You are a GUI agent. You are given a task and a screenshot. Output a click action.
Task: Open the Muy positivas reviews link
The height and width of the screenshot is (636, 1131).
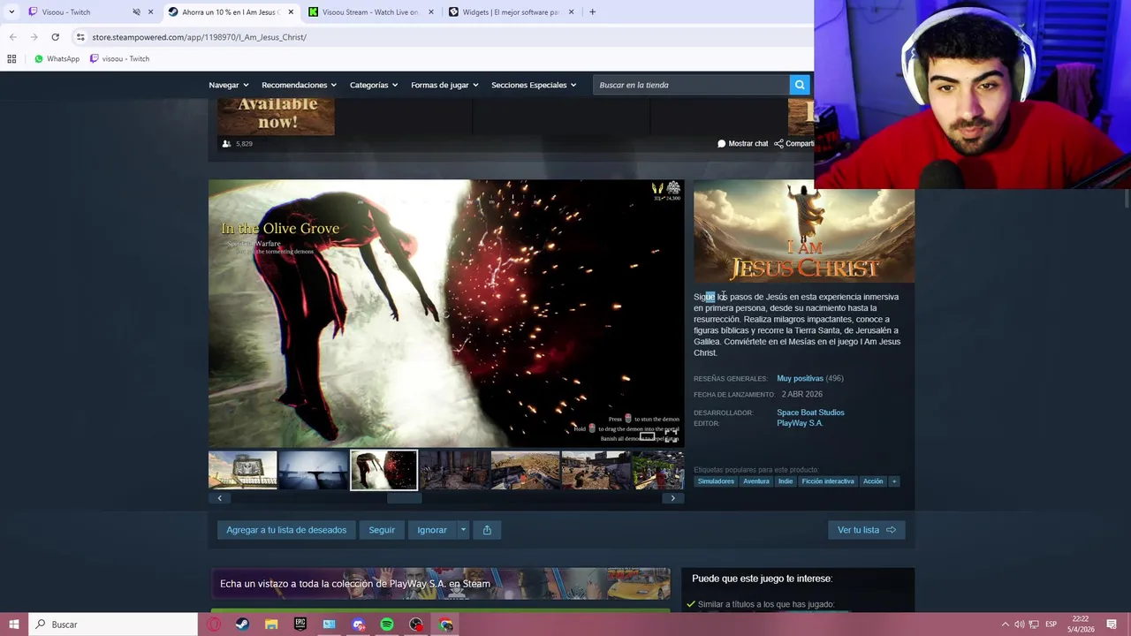tap(800, 378)
